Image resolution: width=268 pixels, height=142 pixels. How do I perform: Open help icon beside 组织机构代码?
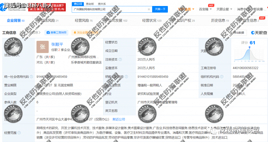click(x=222, y=77)
